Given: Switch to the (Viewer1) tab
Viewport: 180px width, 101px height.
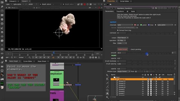Looking at the screenshot, I should 13,1.
